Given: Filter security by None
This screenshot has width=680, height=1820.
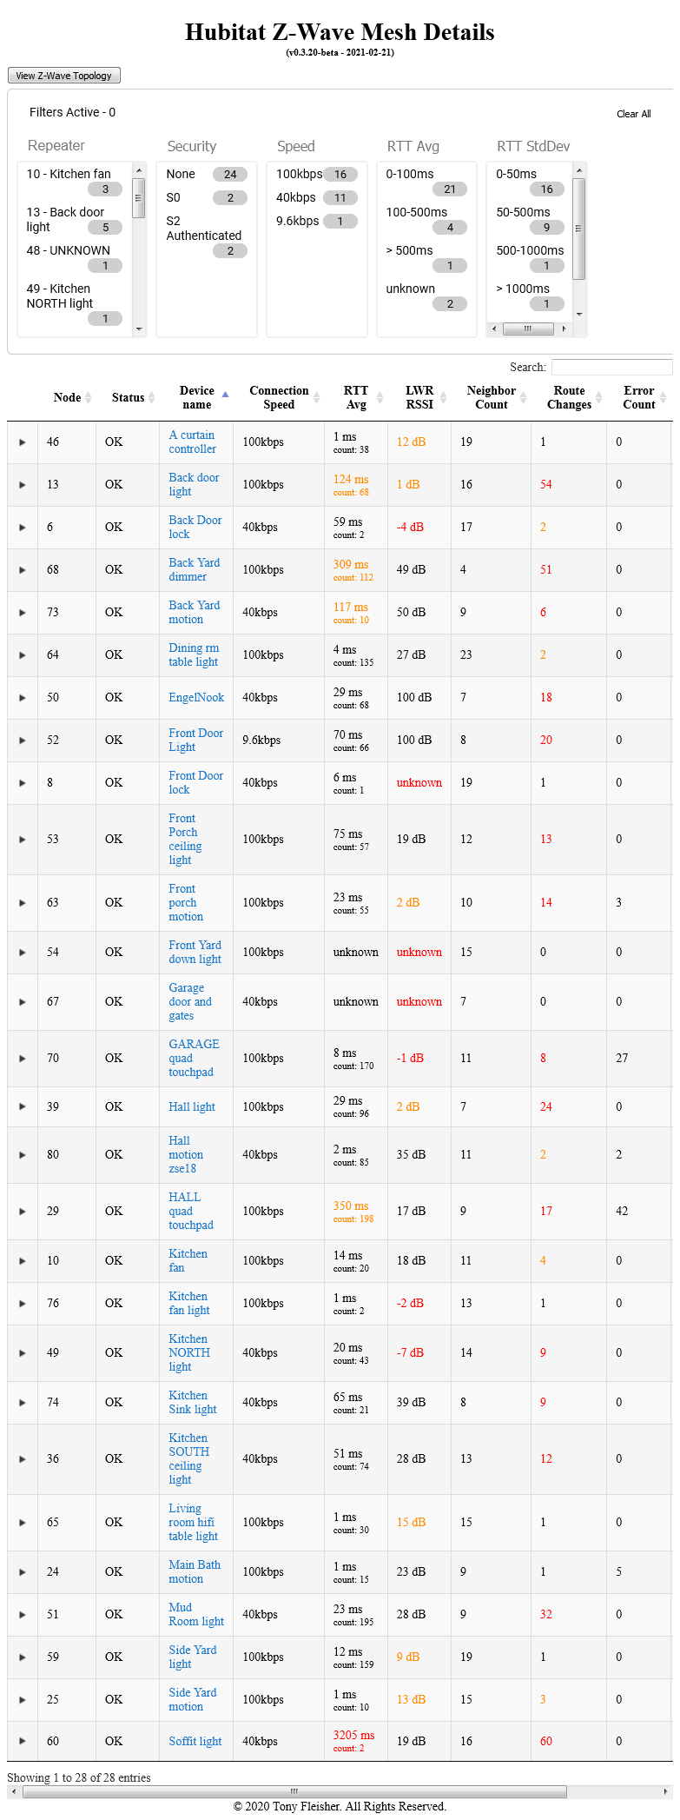Looking at the screenshot, I should click(207, 174).
